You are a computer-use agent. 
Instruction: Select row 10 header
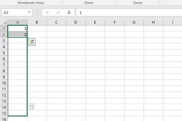click(x=4, y=83)
